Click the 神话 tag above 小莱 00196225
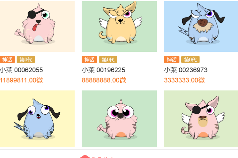 click(89, 60)
